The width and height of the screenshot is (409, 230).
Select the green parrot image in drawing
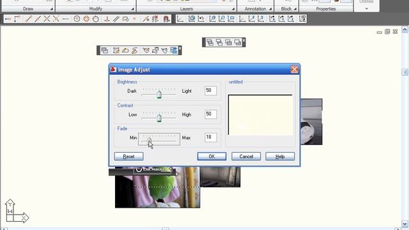click(158, 188)
